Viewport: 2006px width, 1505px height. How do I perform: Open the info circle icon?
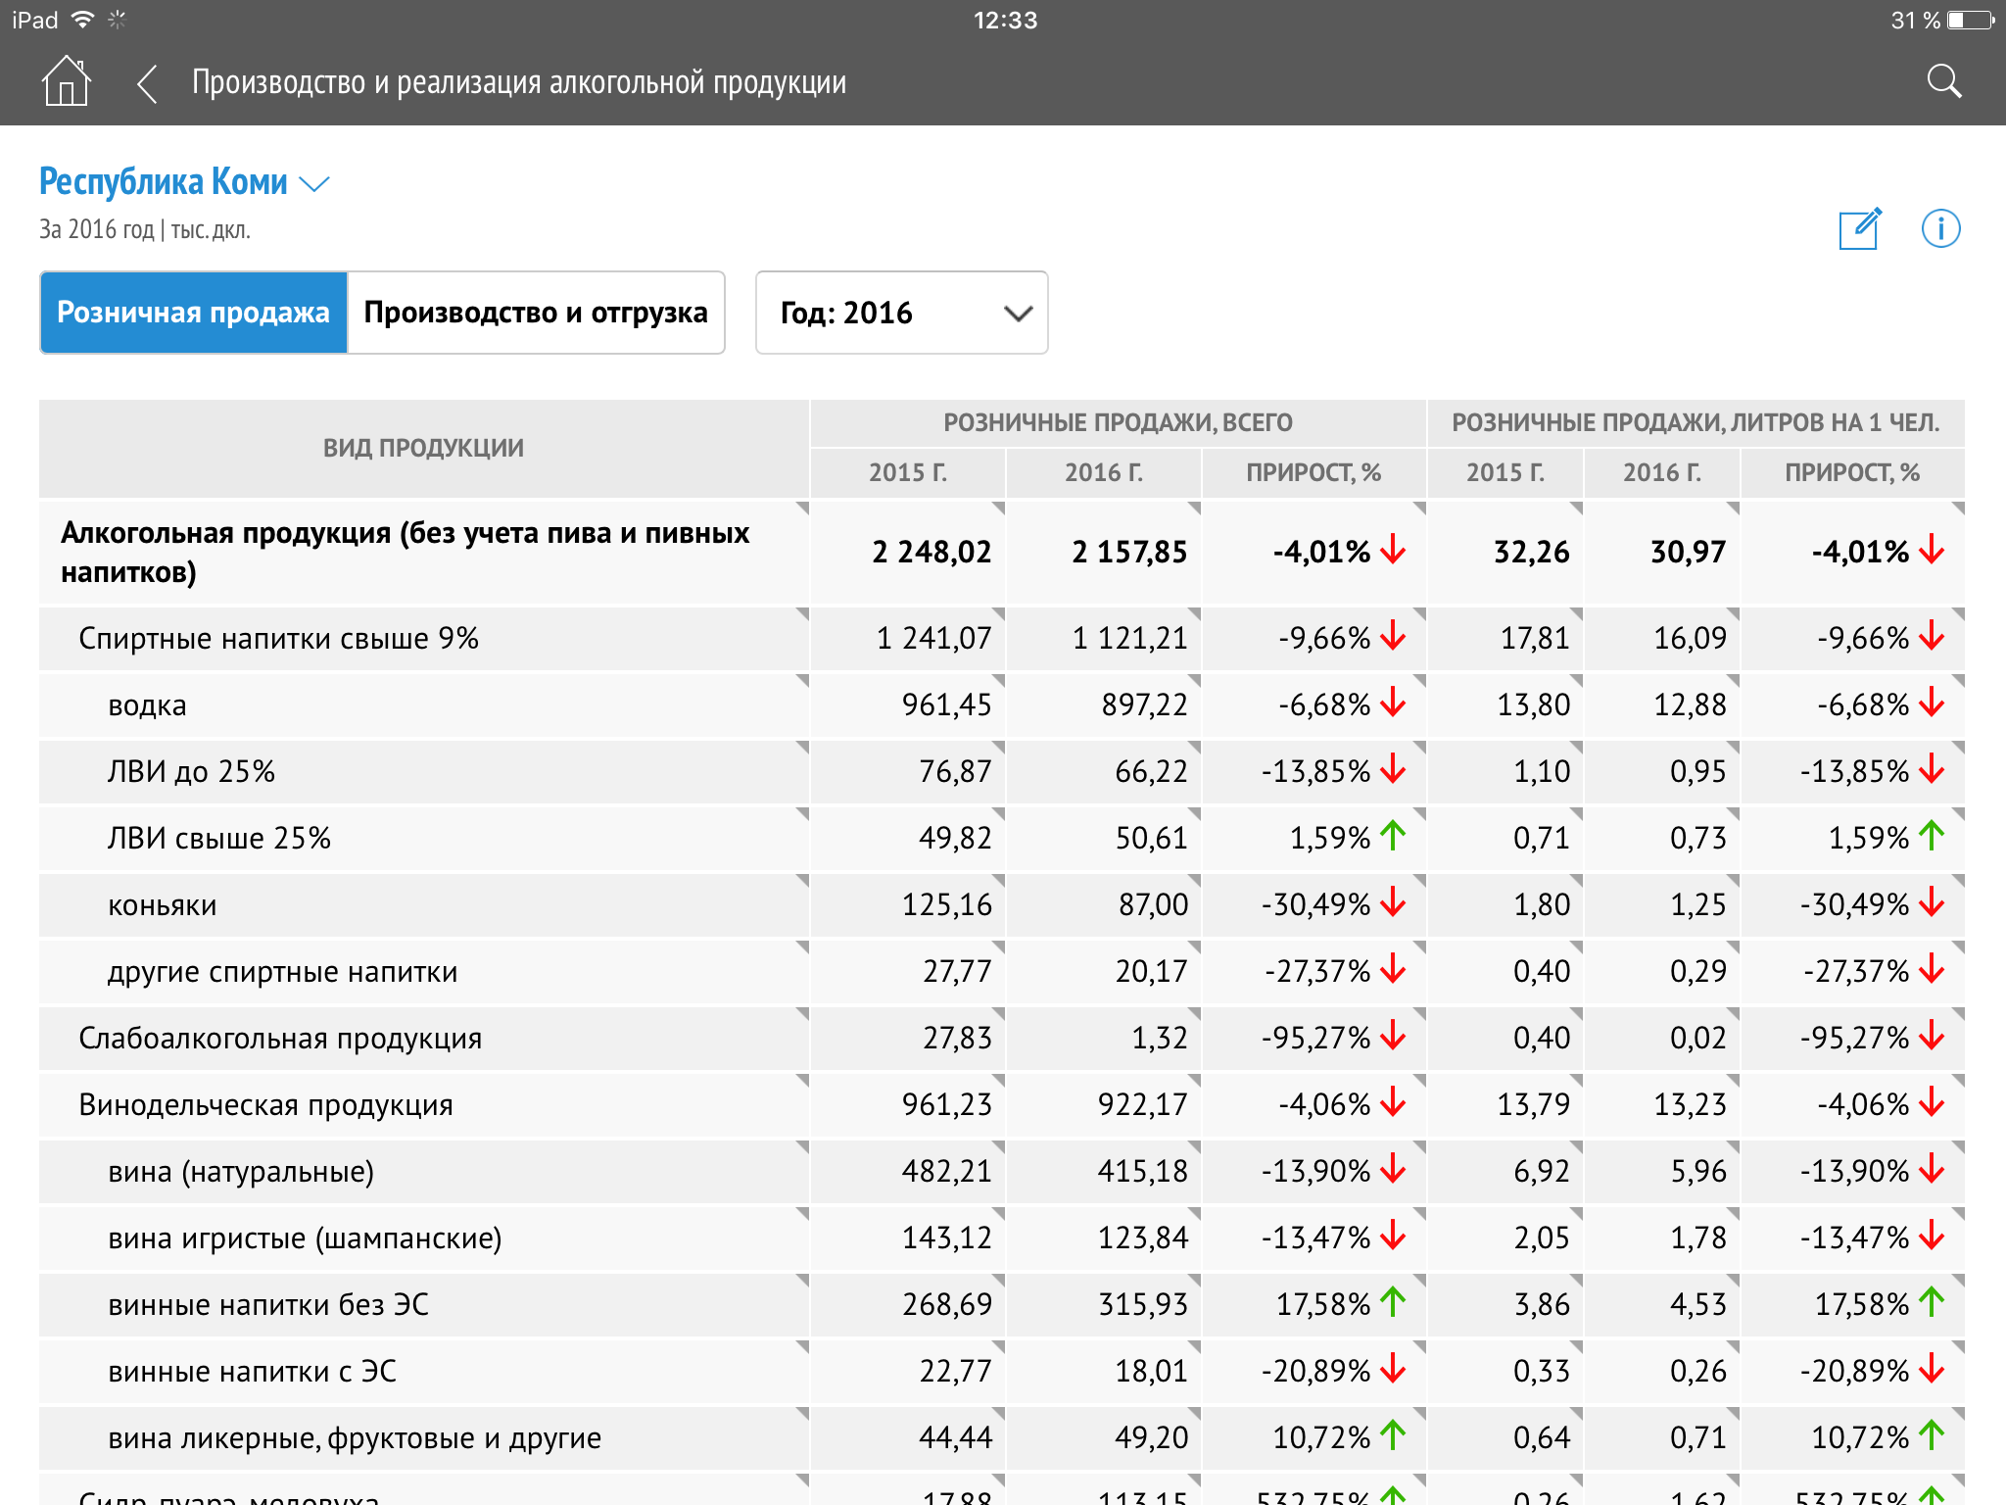pos(1939,229)
